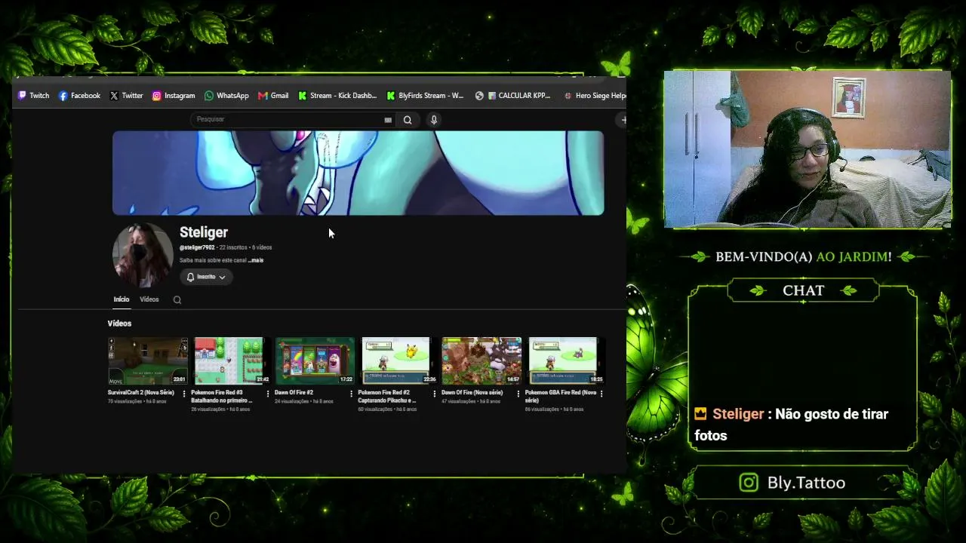Open Pokemon Fire Red #3 title link
The width and height of the screenshot is (966, 543).
[x=221, y=397]
